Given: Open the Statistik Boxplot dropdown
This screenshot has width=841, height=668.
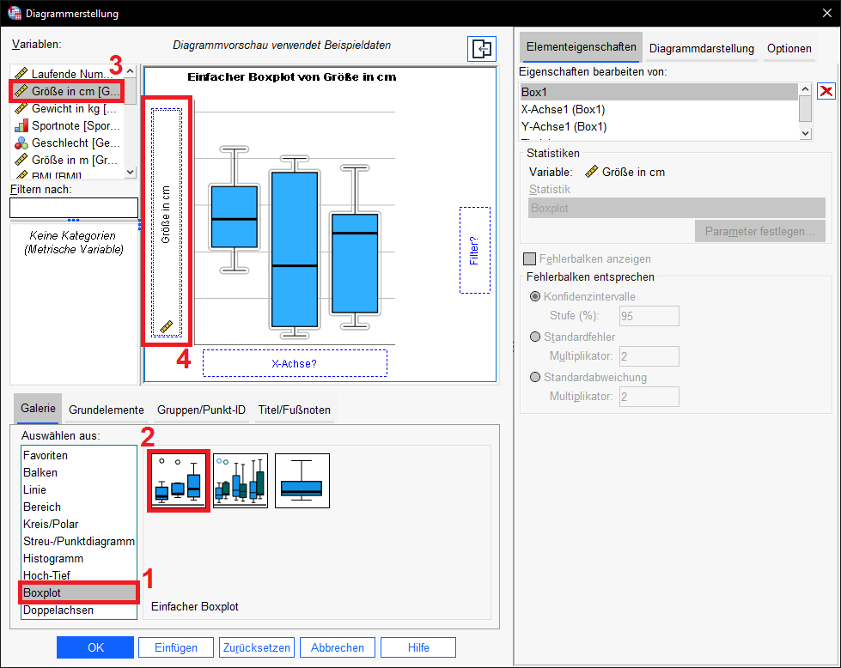Looking at the screenshot, I should (676, 208).
